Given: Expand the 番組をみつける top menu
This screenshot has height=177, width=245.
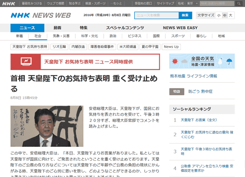Looking at the screenshot, I should click(32, 3).
